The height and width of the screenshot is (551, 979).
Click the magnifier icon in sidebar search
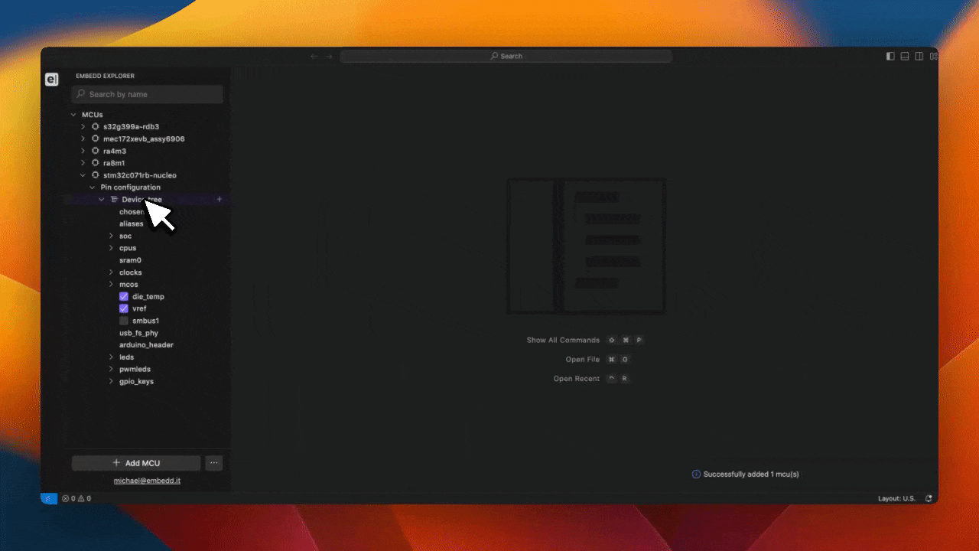(x=81, y=94)
